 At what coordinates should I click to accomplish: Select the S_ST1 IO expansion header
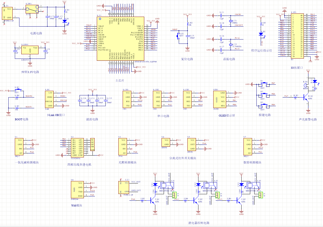297,36
